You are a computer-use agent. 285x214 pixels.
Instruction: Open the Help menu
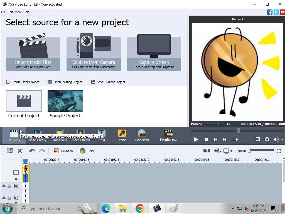pos(26,12)
